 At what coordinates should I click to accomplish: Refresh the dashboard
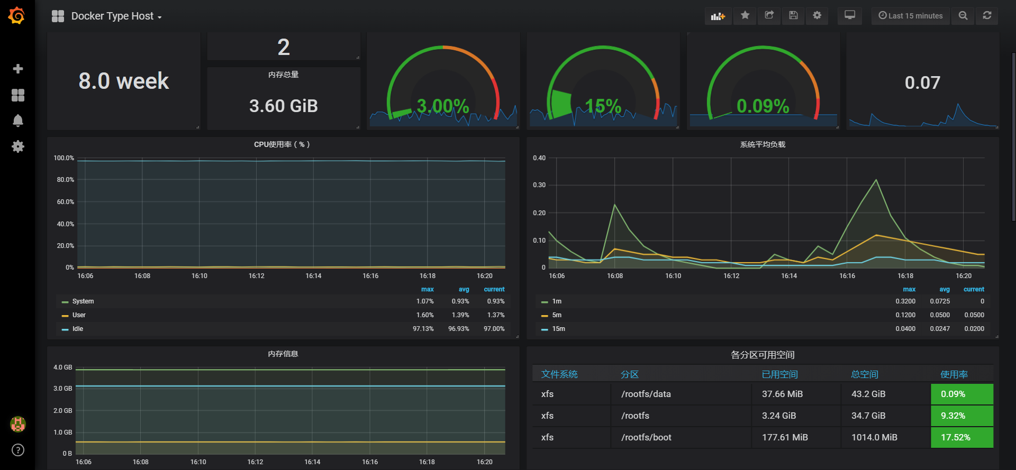987,16
